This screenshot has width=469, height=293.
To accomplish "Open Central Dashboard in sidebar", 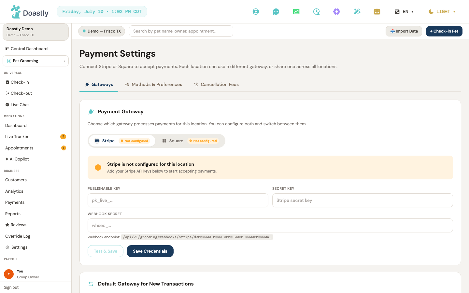I will point(36,49).
